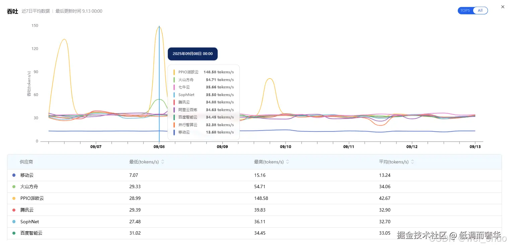Click the 34.06 average value for 火山方舟
Viewport: 508px width, 247px height.
[x=385, y=187]
